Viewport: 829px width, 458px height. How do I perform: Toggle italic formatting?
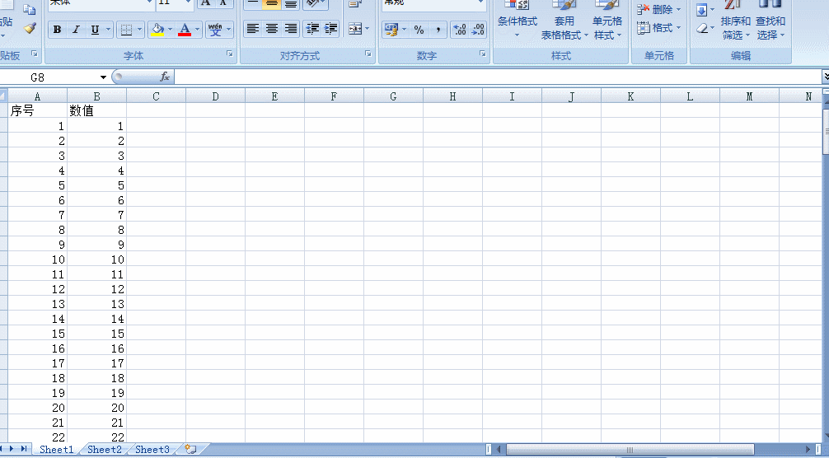point(76,29)
